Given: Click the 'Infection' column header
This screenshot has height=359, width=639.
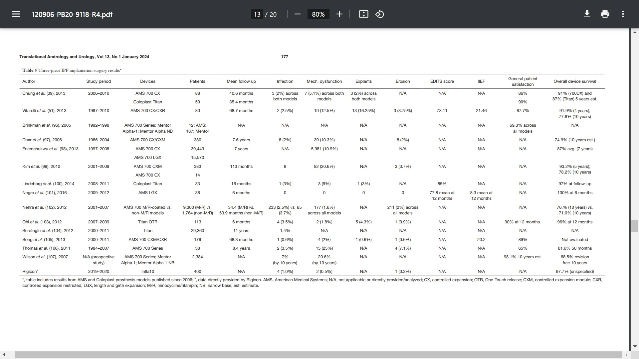Looking at the screenshot, I should [285, 81].
